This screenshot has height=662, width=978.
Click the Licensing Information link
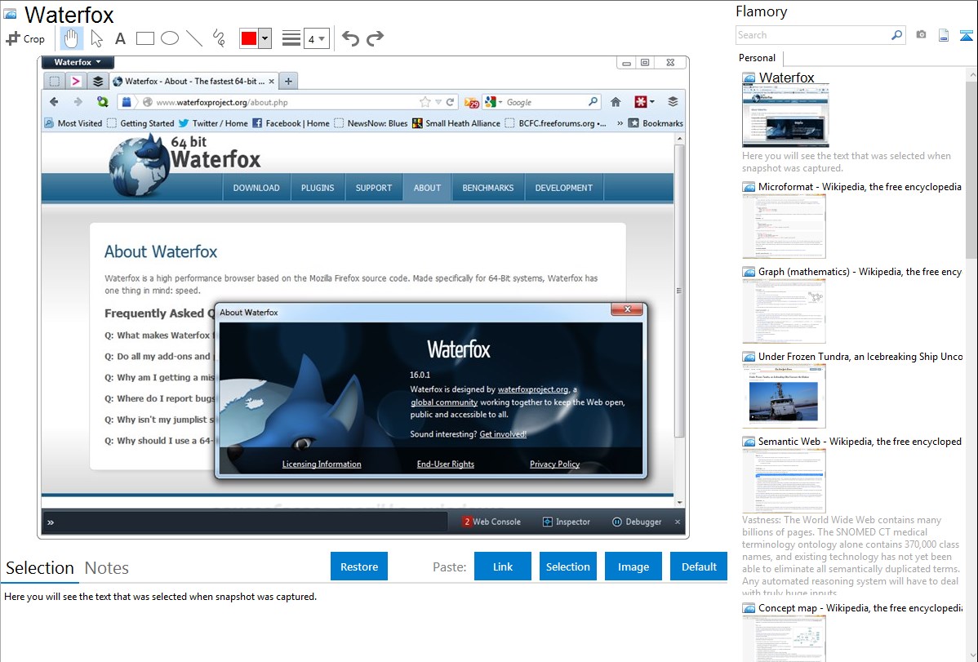[x=321, y=464]
